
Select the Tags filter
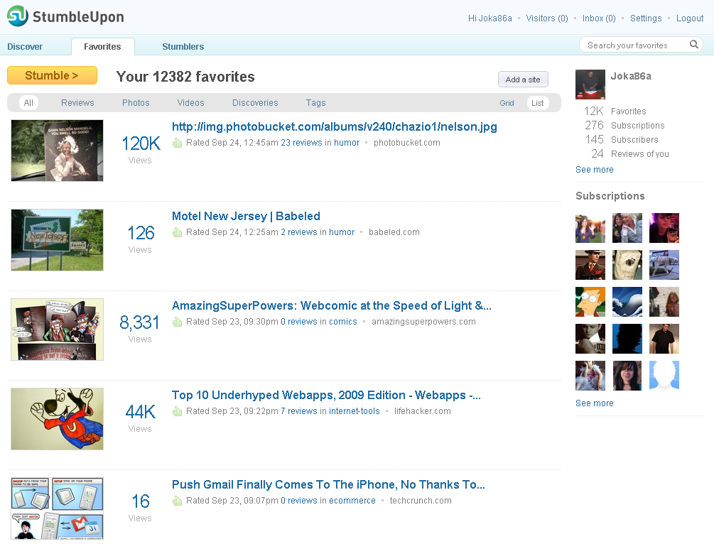point(315,102)
